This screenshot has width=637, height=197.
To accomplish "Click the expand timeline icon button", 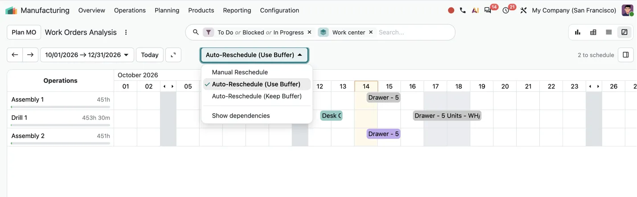I will coord(173,55).
